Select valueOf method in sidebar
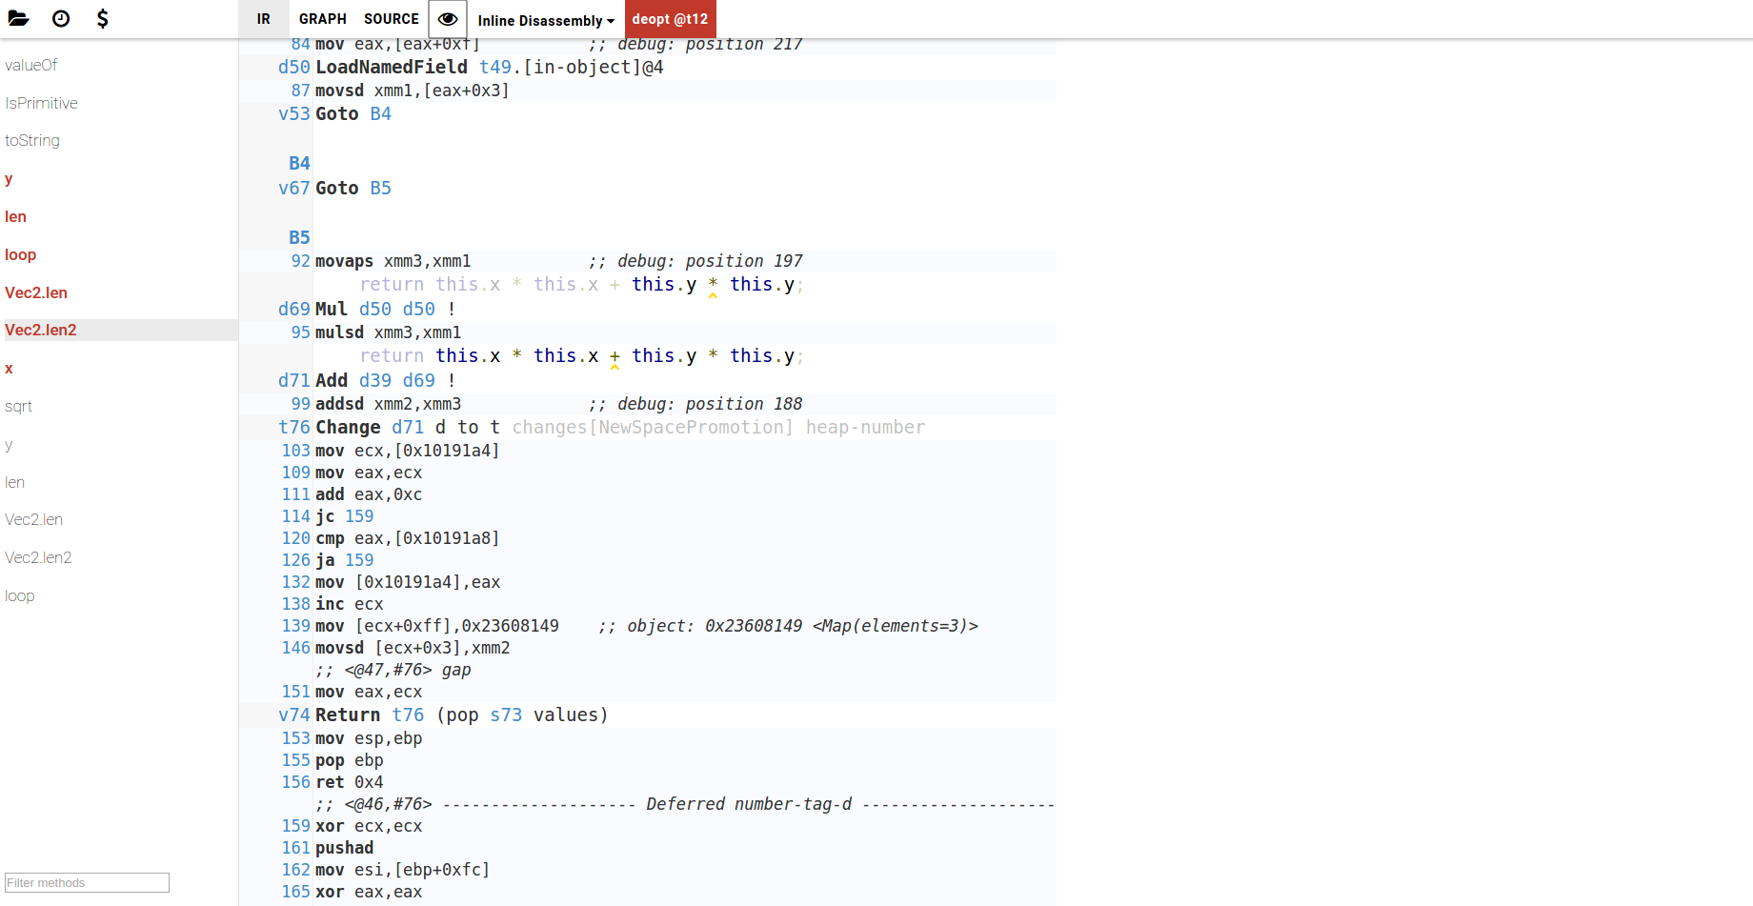 31,65
